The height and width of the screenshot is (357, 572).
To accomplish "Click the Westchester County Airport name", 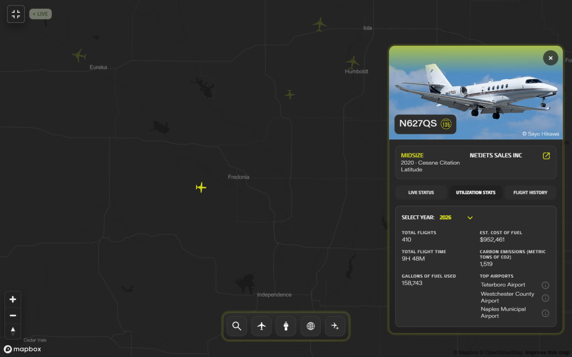I will coord(507,297).
